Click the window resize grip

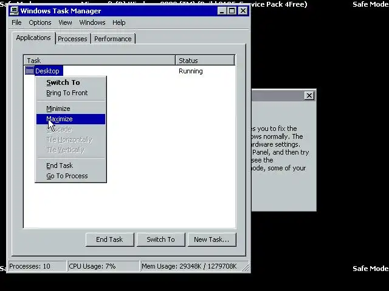[x=246, y=268]
